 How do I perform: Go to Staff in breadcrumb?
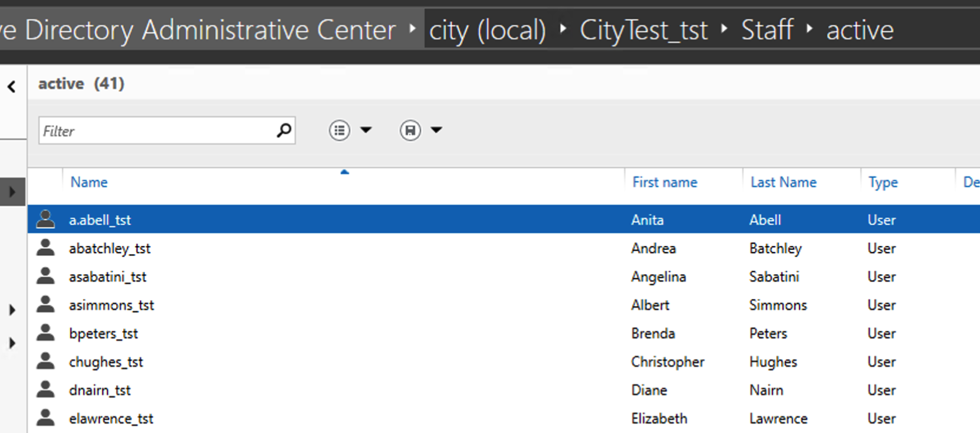click(767, 30)
